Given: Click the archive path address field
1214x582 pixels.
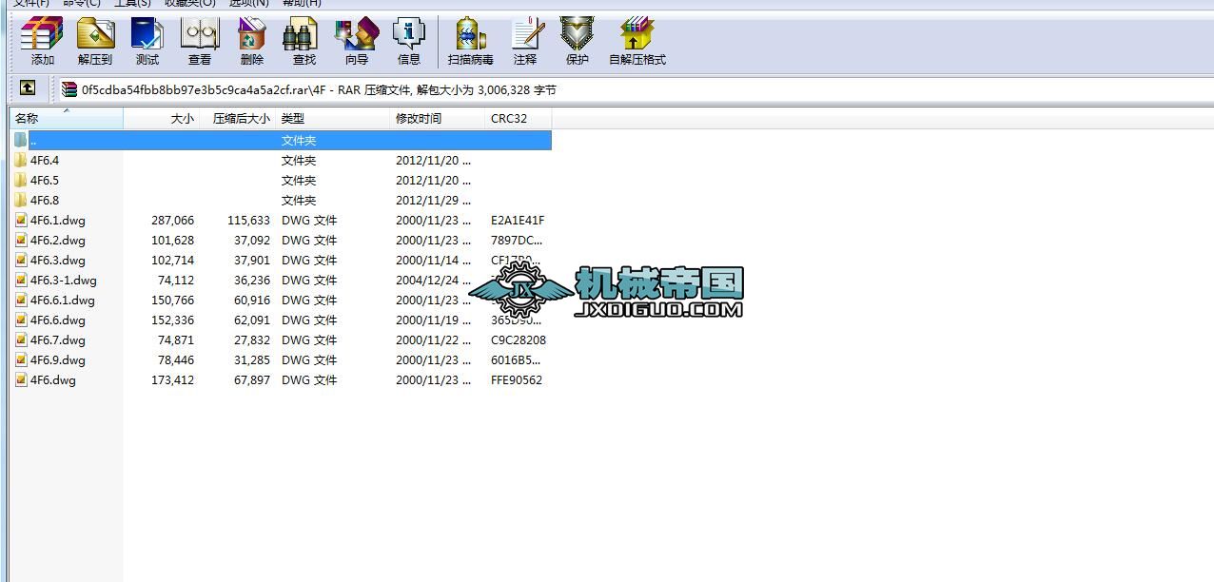Looking at the screenshot, I should (636, 90).
